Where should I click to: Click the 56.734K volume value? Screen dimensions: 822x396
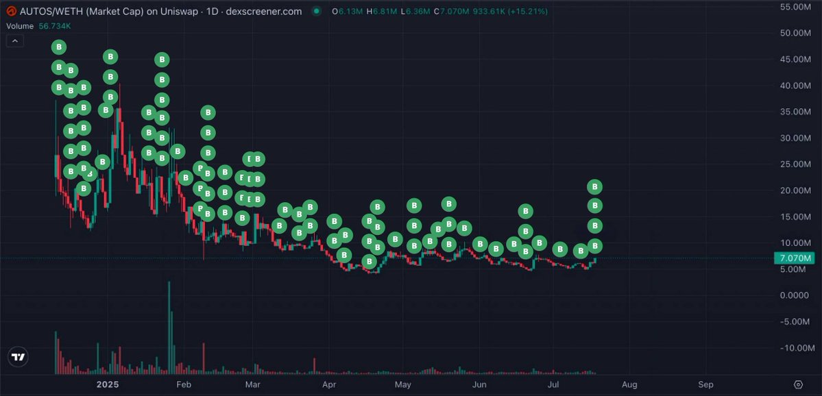(56, 25)
